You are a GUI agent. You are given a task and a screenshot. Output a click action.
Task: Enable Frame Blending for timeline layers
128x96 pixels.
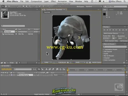tap(50, 69)
